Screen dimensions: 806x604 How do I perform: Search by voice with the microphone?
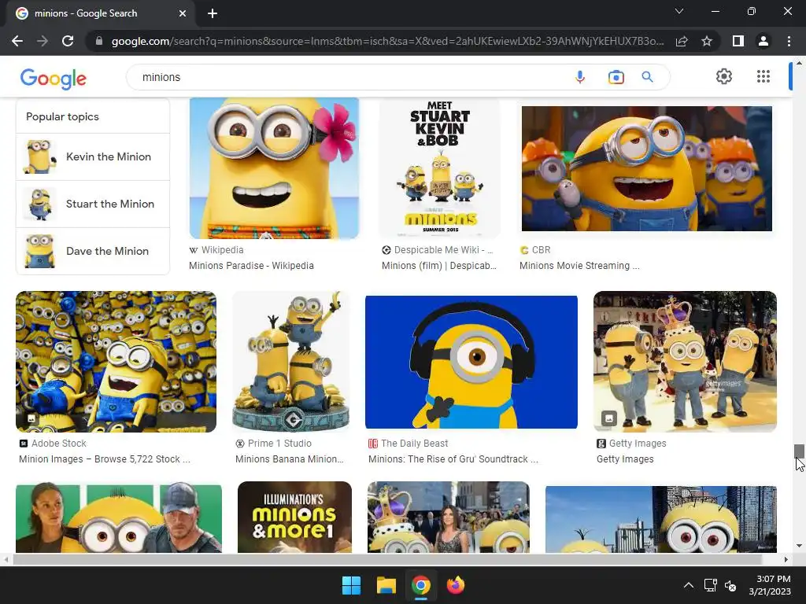[x=580, y=77]
